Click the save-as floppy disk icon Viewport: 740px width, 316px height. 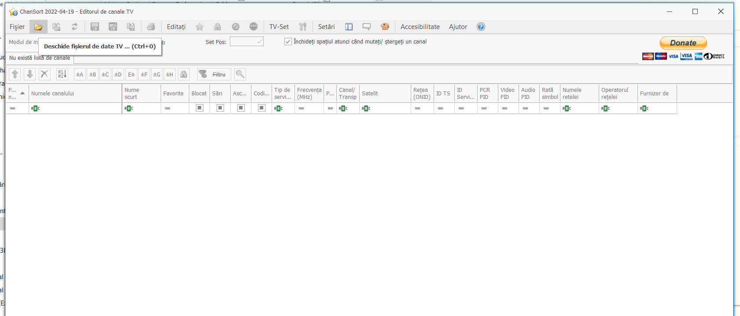(113, 27)
